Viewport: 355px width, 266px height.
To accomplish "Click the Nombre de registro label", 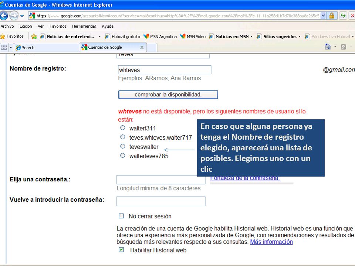I will [38, 69].
